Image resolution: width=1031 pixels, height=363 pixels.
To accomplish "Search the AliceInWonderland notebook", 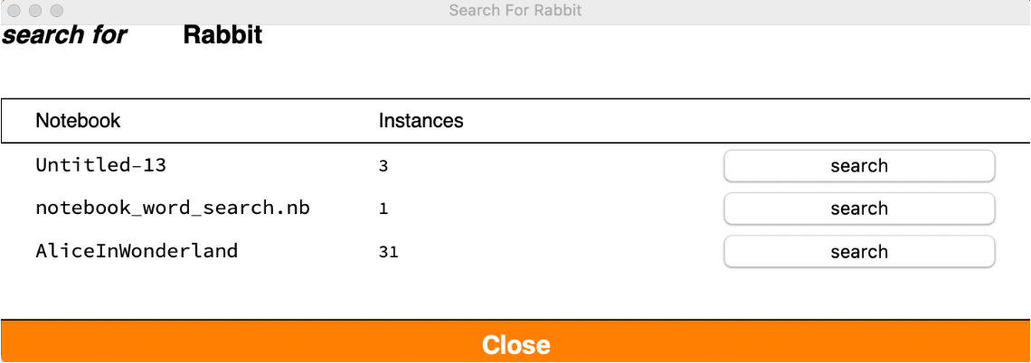I will point(859,252).
